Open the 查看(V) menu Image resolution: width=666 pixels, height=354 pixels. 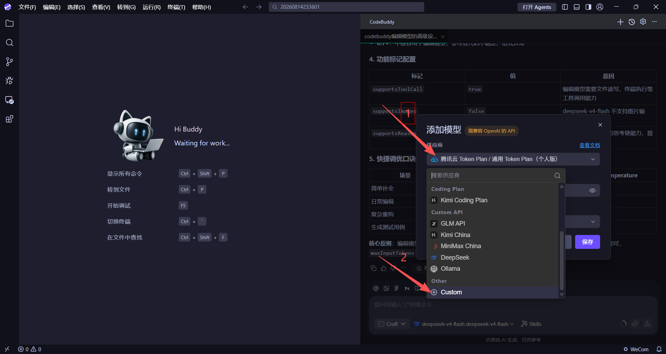(101, 7)
